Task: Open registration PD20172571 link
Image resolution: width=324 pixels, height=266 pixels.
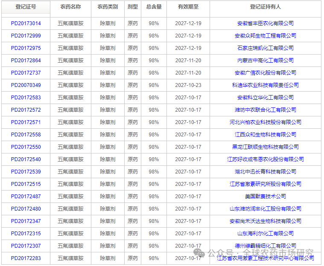Action: (x=26, y=122)
